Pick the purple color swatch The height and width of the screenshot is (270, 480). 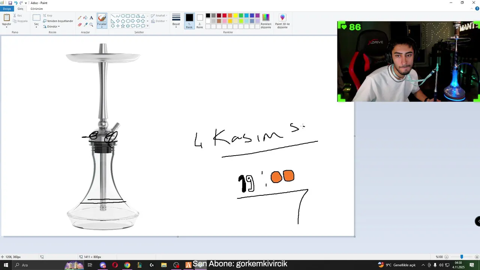click(x=257, y=16)
